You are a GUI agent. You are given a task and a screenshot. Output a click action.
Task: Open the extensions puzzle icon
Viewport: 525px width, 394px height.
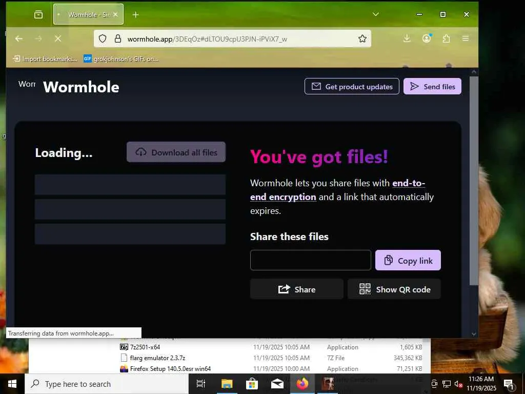click(x=446, y=38)
